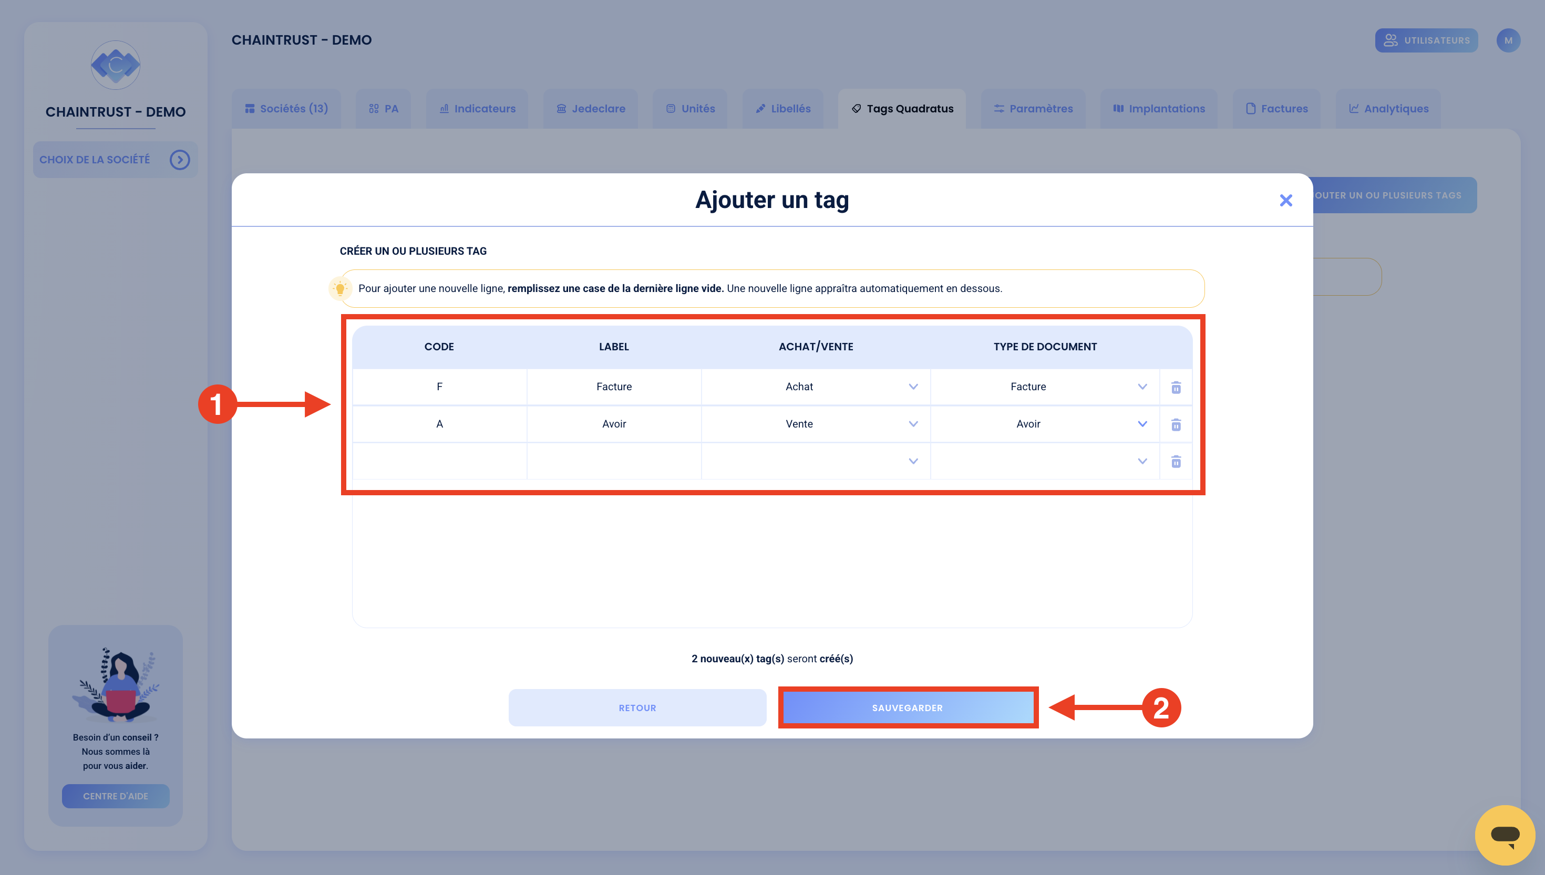Open the chat support bubble
The height and width of the screenshot is (875, 1545).
1505,835
